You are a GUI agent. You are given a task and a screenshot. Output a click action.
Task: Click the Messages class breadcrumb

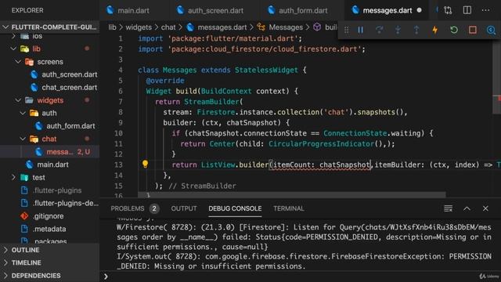(286, 27)
